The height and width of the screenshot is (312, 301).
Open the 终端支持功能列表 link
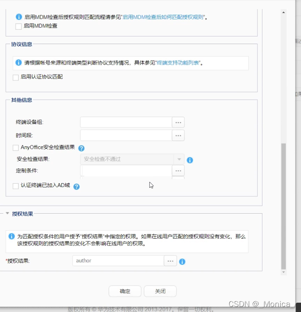point(178,63)
